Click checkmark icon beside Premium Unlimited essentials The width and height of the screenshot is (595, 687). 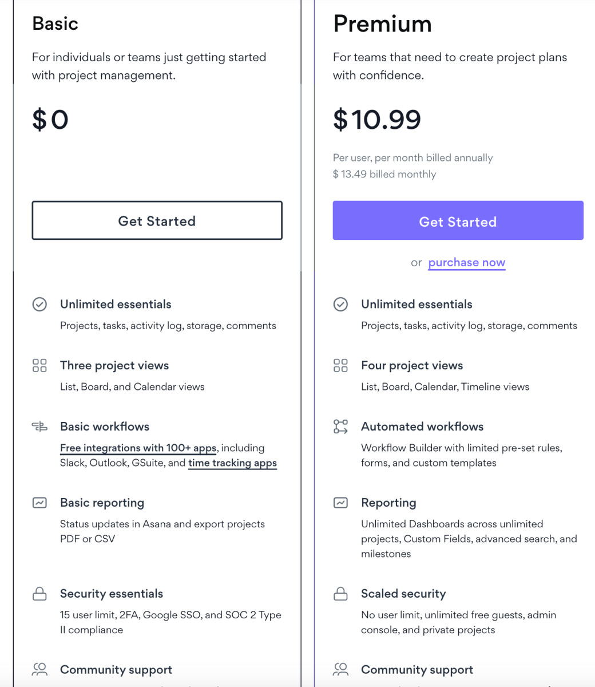[340, 304]
